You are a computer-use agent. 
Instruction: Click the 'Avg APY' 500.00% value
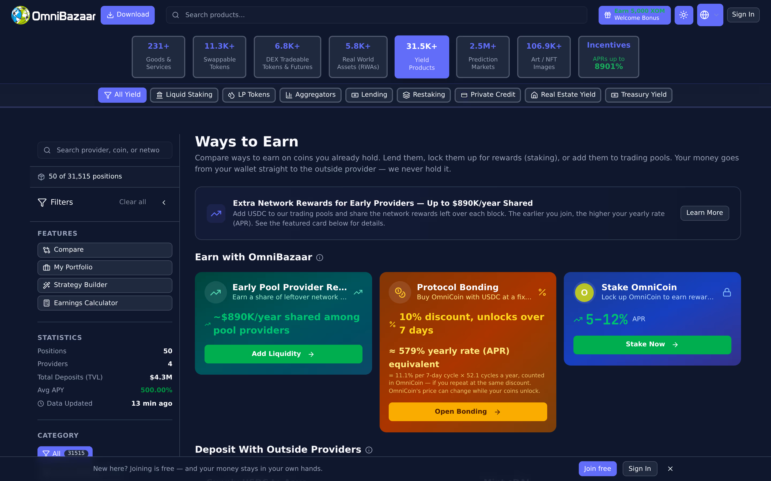156,390
